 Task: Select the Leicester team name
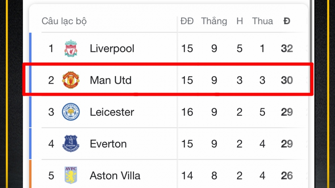[x=112, y=112]
